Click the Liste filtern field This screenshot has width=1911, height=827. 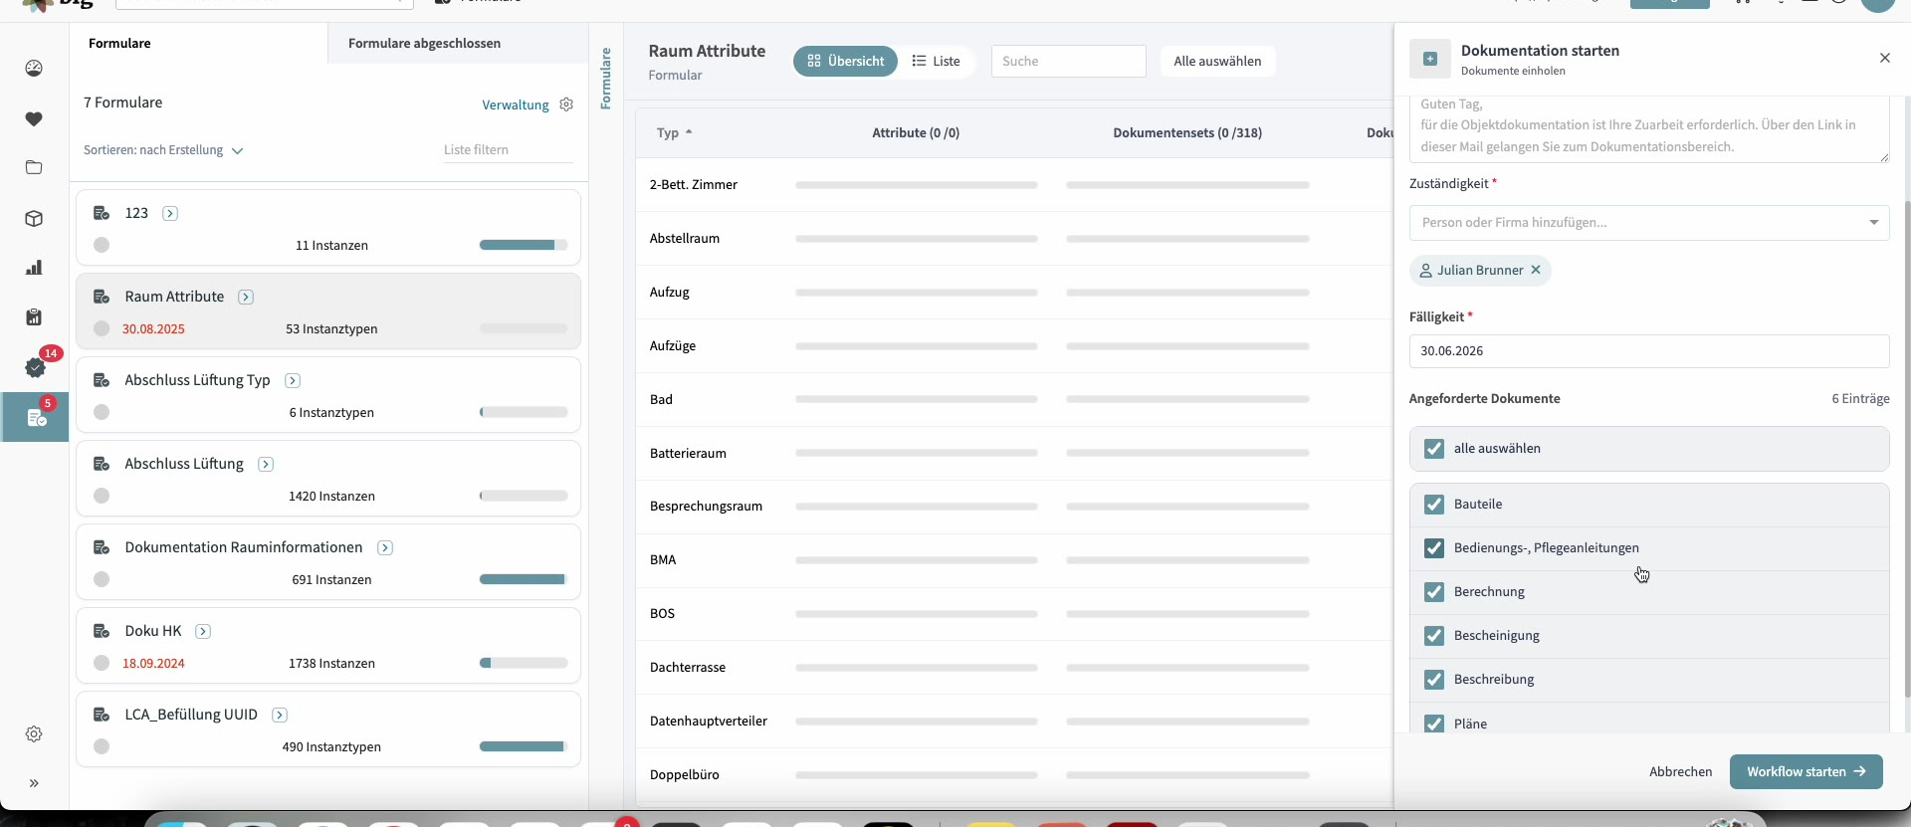(x=508, y=150)
